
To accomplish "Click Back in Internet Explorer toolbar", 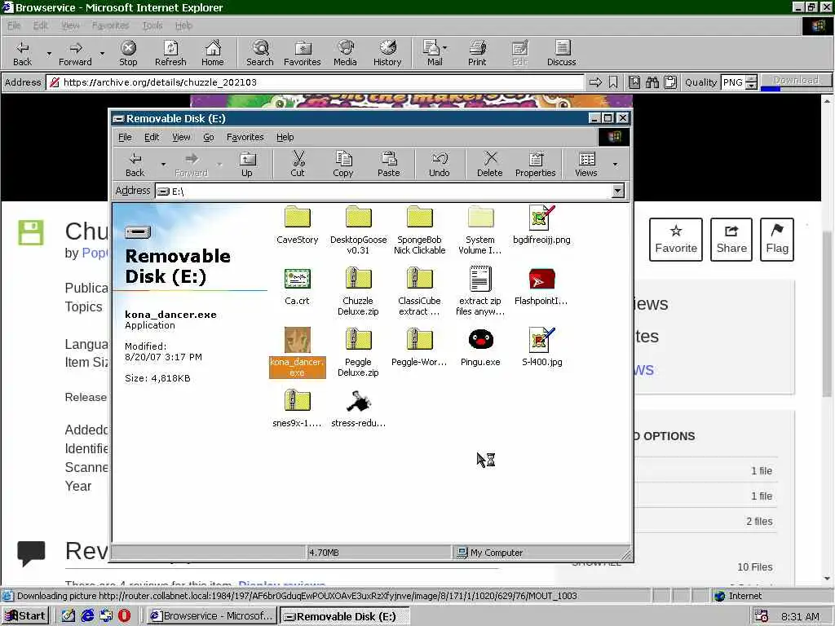I will (x=22, y=53).
